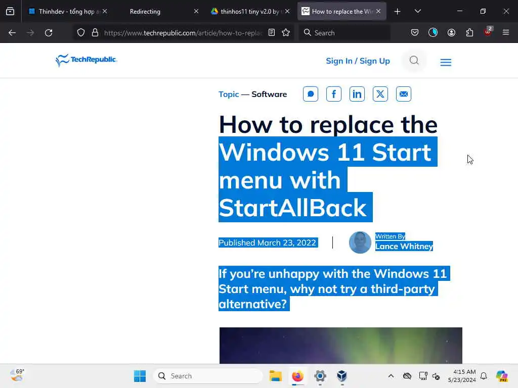Toggle reader view for this article
Viewport: 518px width, 388px height.
point(272,33)
